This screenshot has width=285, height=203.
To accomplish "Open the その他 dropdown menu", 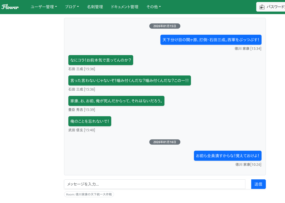I will point(154,7).
